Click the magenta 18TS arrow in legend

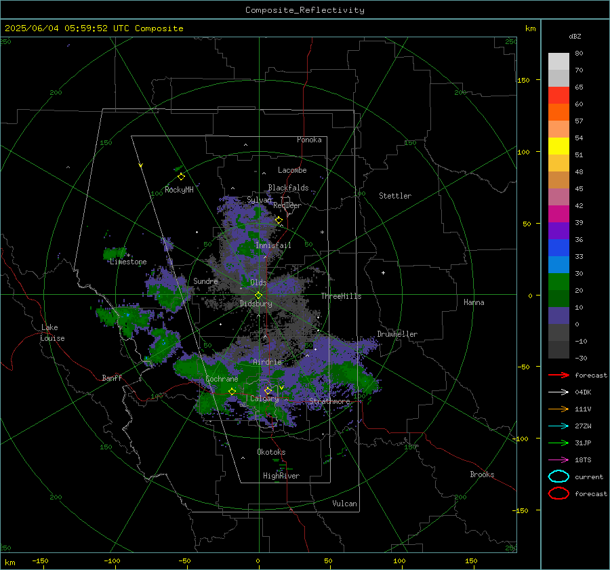558,460
